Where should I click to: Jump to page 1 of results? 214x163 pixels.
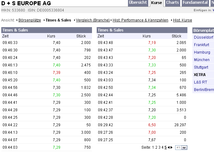click(153, 147)
